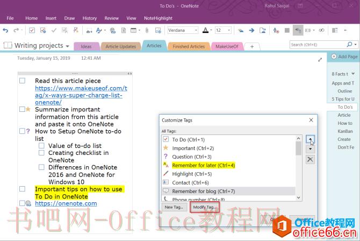
Task: Check the 'Differences in OneNote 2016' checkbox
Action: 41,167
